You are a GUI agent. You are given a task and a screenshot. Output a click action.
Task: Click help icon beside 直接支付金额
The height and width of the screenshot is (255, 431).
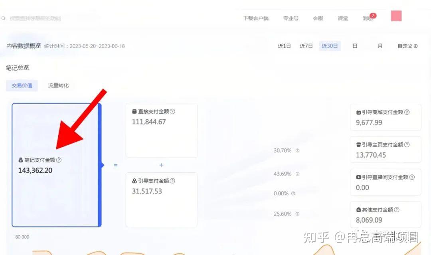172,111
